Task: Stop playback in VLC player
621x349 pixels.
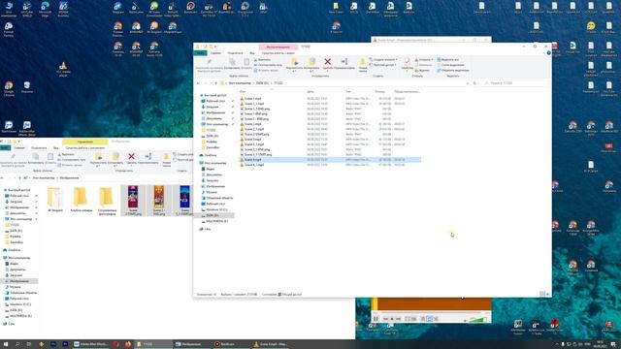Action: pyautogui.click(x=392, y=319)
